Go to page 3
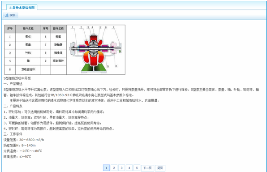 121,168
